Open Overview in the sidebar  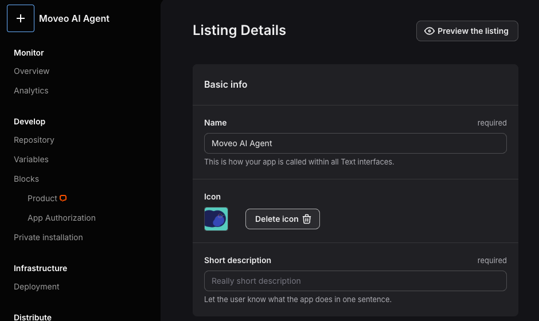32,71
